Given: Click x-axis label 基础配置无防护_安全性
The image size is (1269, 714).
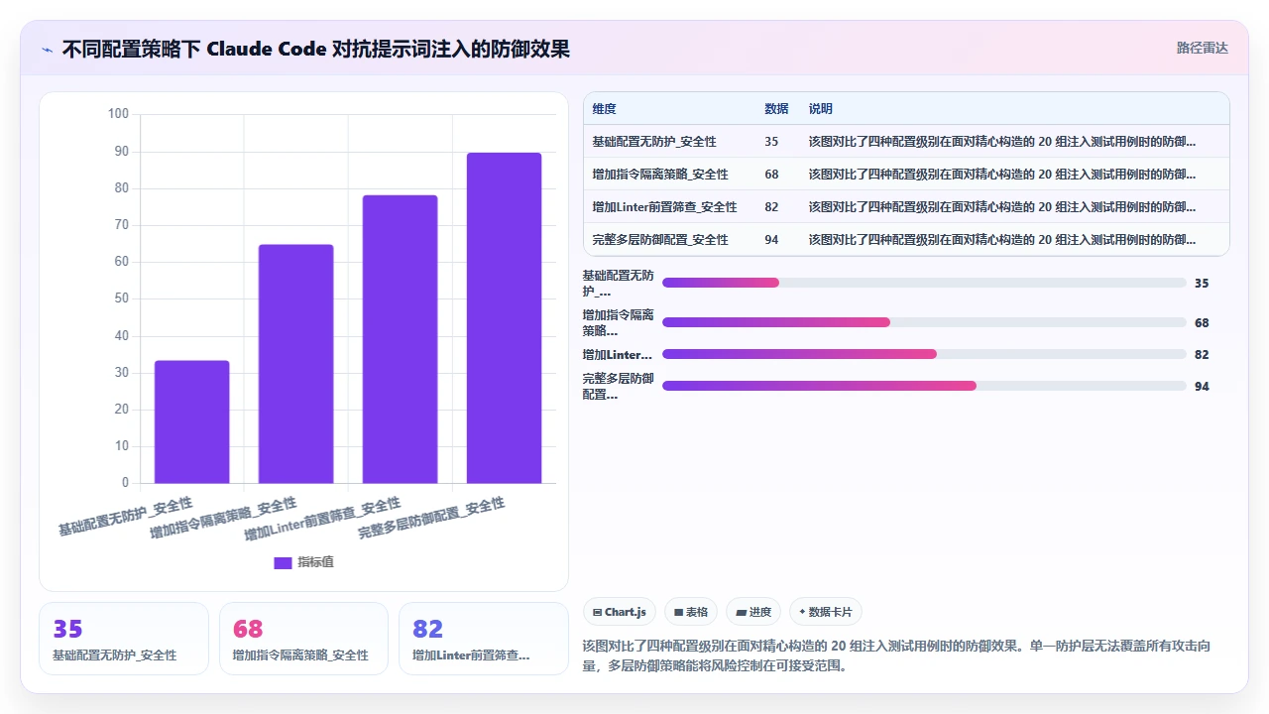Looking at the screenshot, I should click(126, 517).
